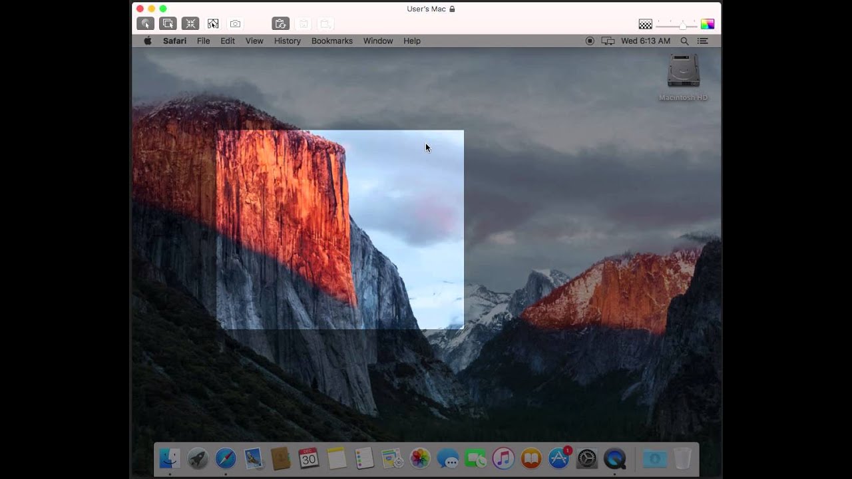Capture remote screen with camera icon
The image size is (852, 479).
pos(235,24)
